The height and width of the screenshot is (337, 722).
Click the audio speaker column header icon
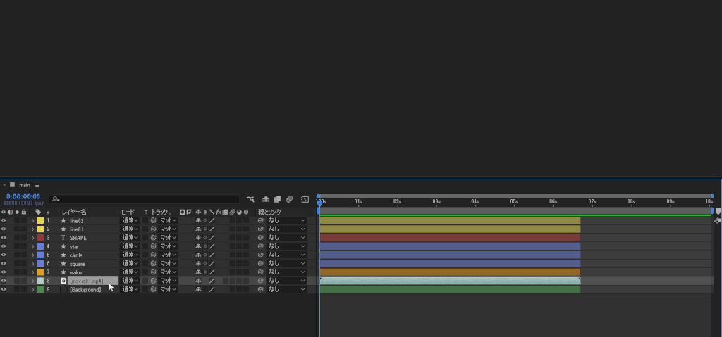pyautogui.click(x=10, y=212)
